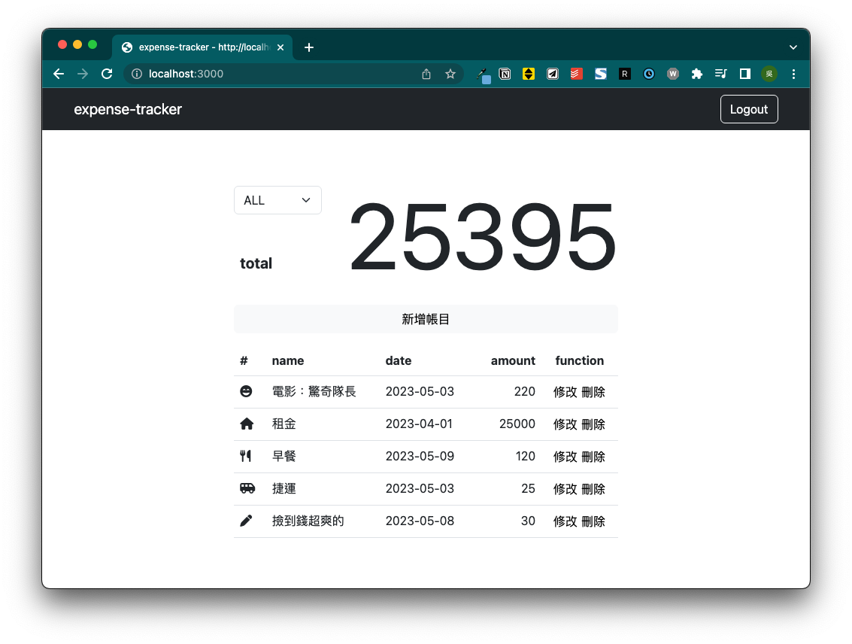The image size is (852, 644).
Task: Open the Notion browser extension
Action: (x=505, y=74)
